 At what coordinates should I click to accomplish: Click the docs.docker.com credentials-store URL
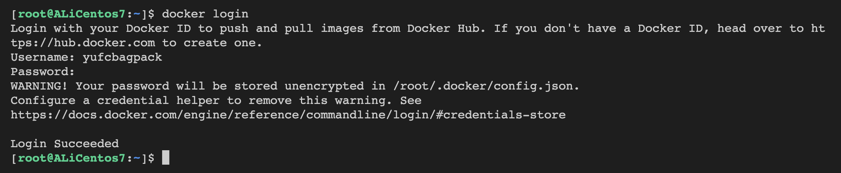(x=288, y=115)
